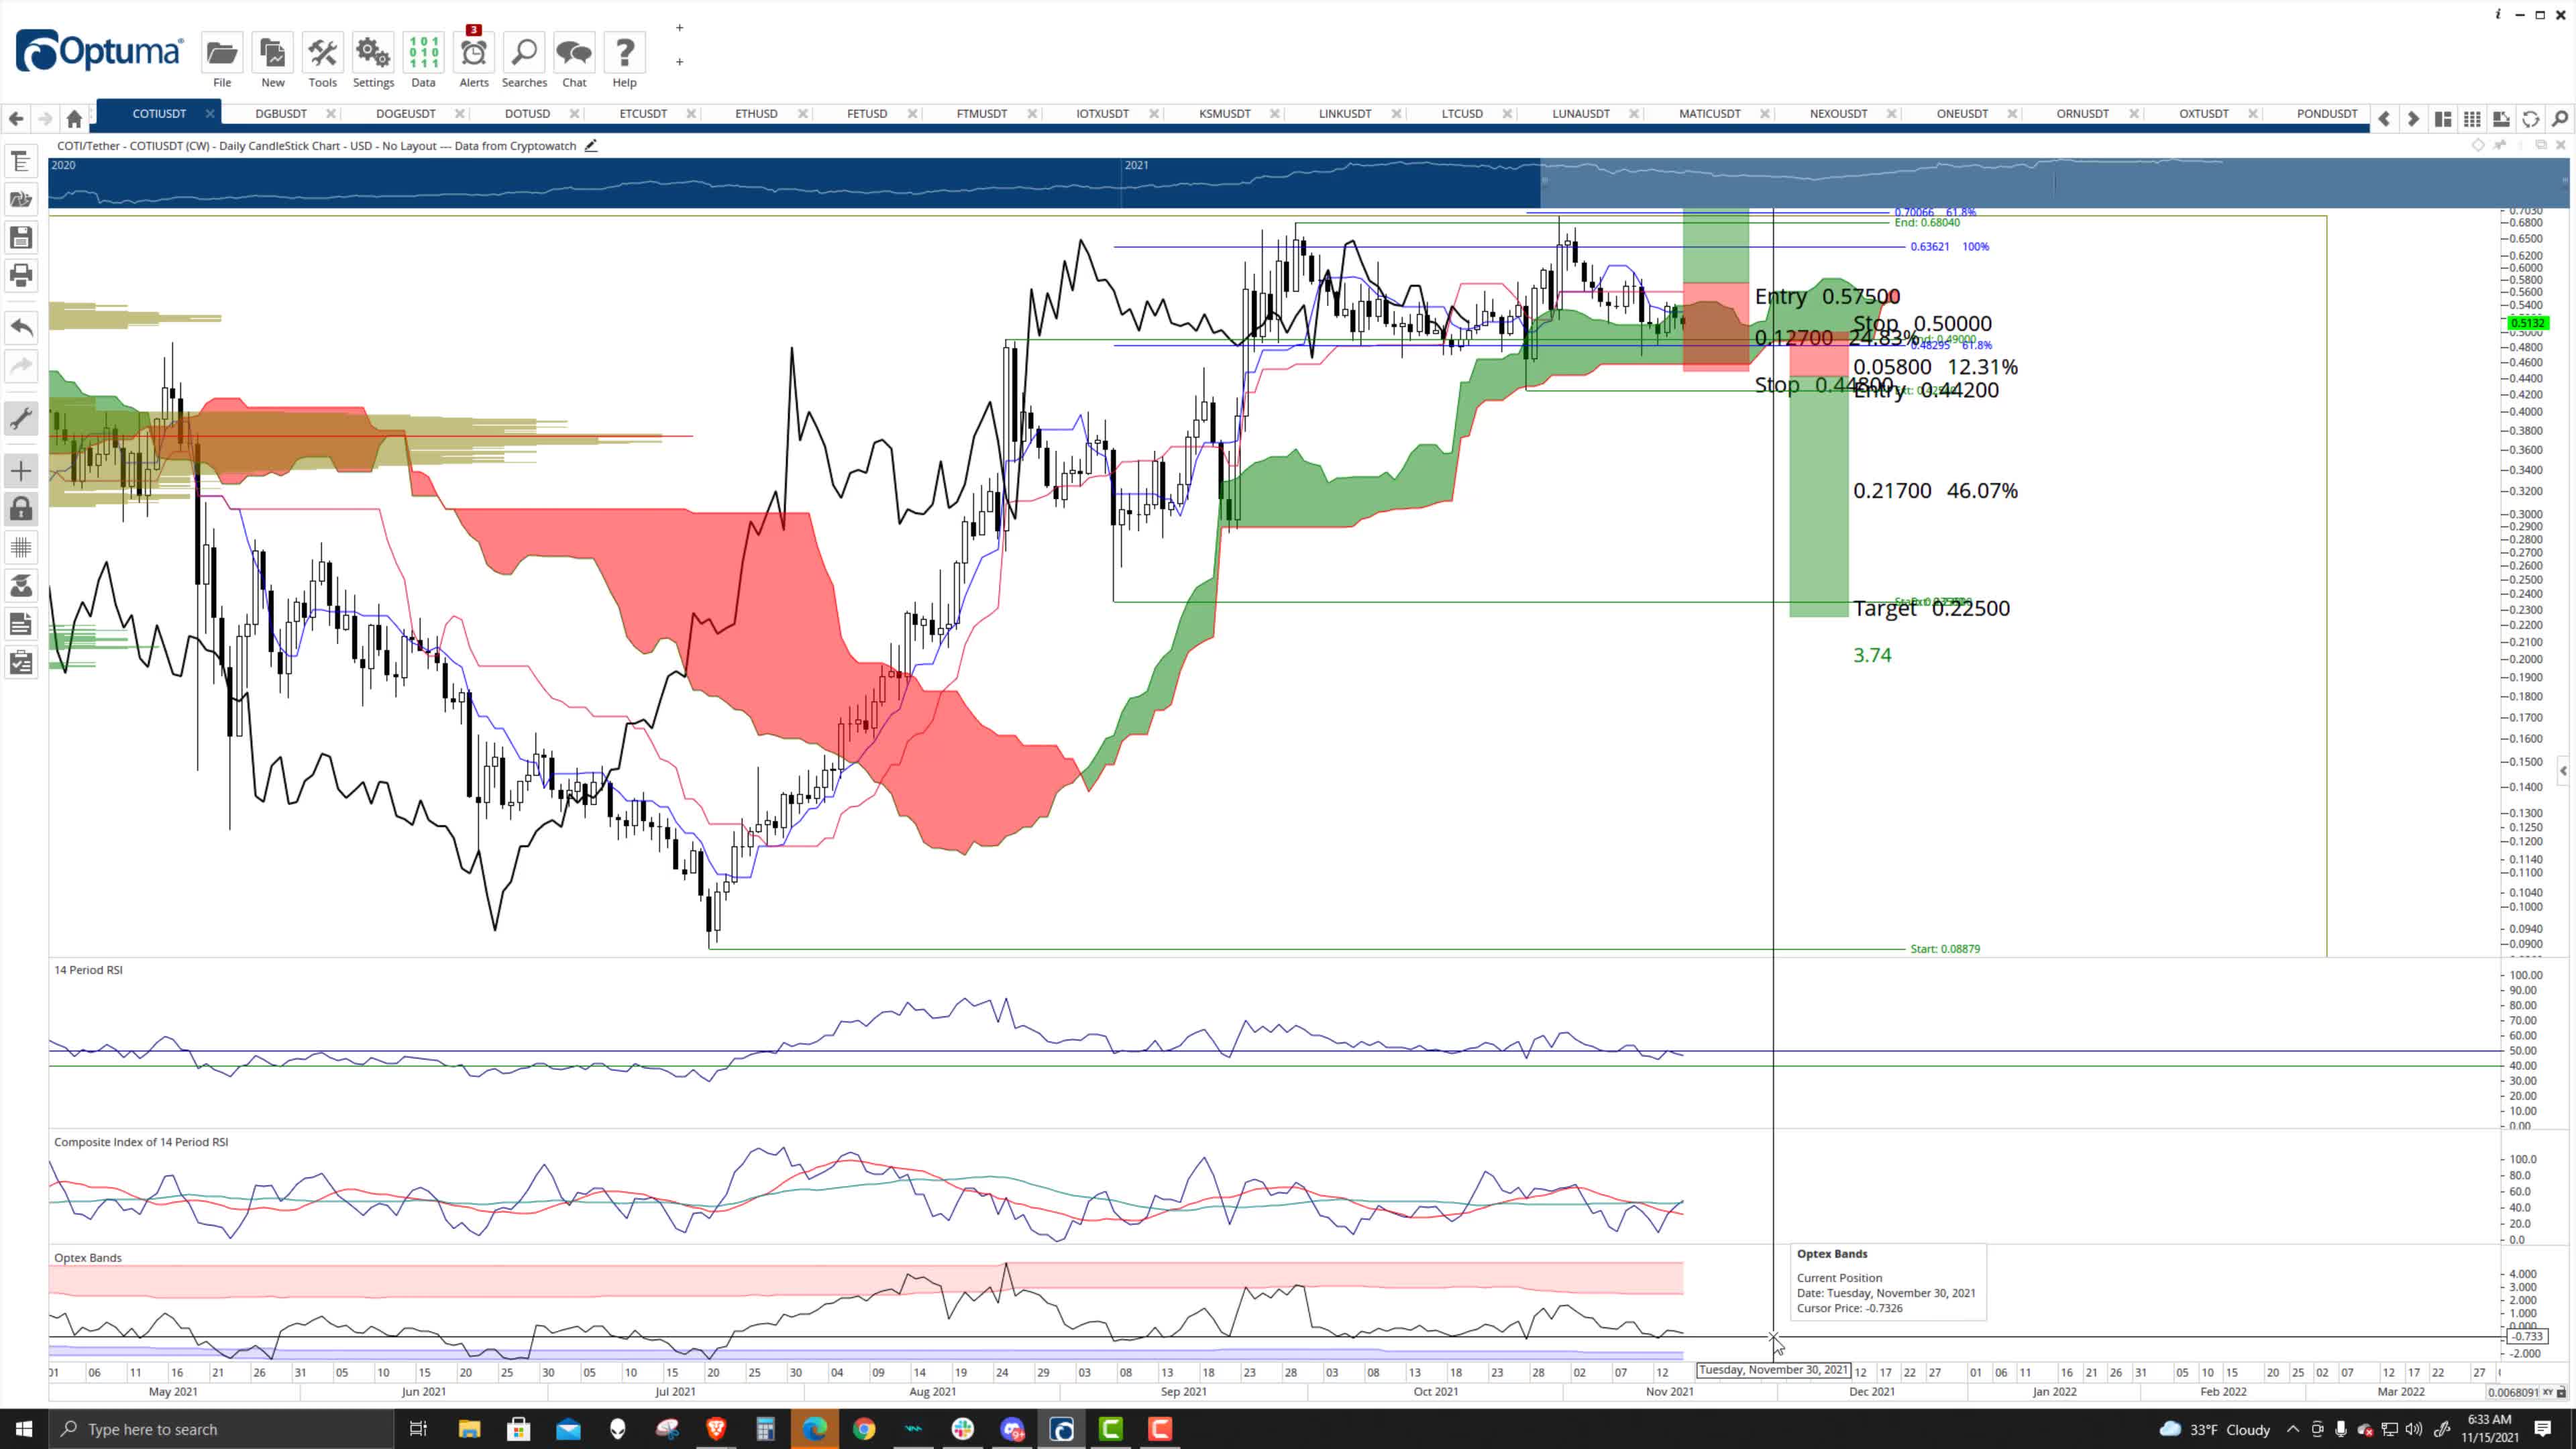Expand the right side panel arrow
The height and width of the screenshot is (1449, 2576).
pyautogui.click(x=2563, y=770)
